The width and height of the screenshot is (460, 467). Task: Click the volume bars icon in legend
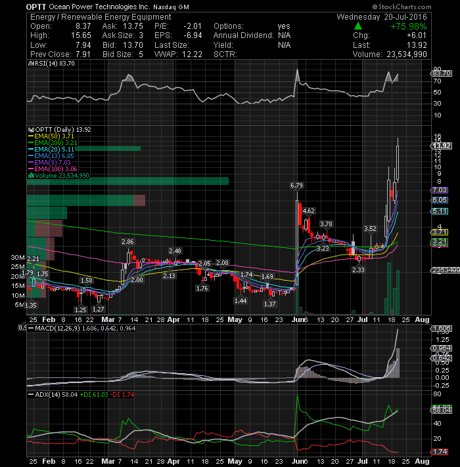(31, 175)
